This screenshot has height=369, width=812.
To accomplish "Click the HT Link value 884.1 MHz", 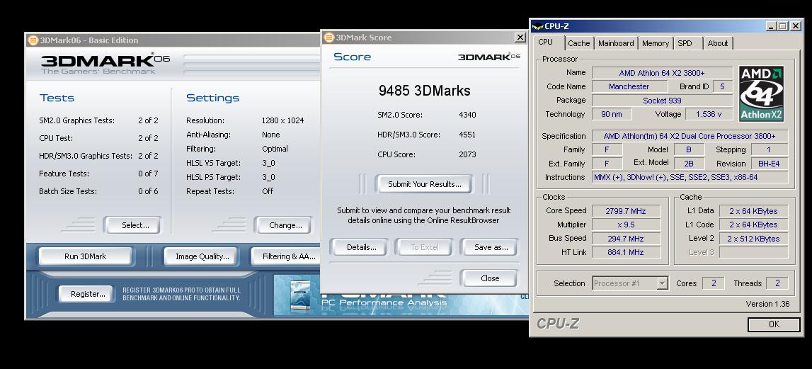I will pyautogui.click(x=626, y=252).
